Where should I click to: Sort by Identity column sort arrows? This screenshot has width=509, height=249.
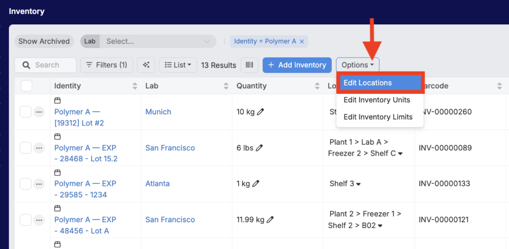135,86
